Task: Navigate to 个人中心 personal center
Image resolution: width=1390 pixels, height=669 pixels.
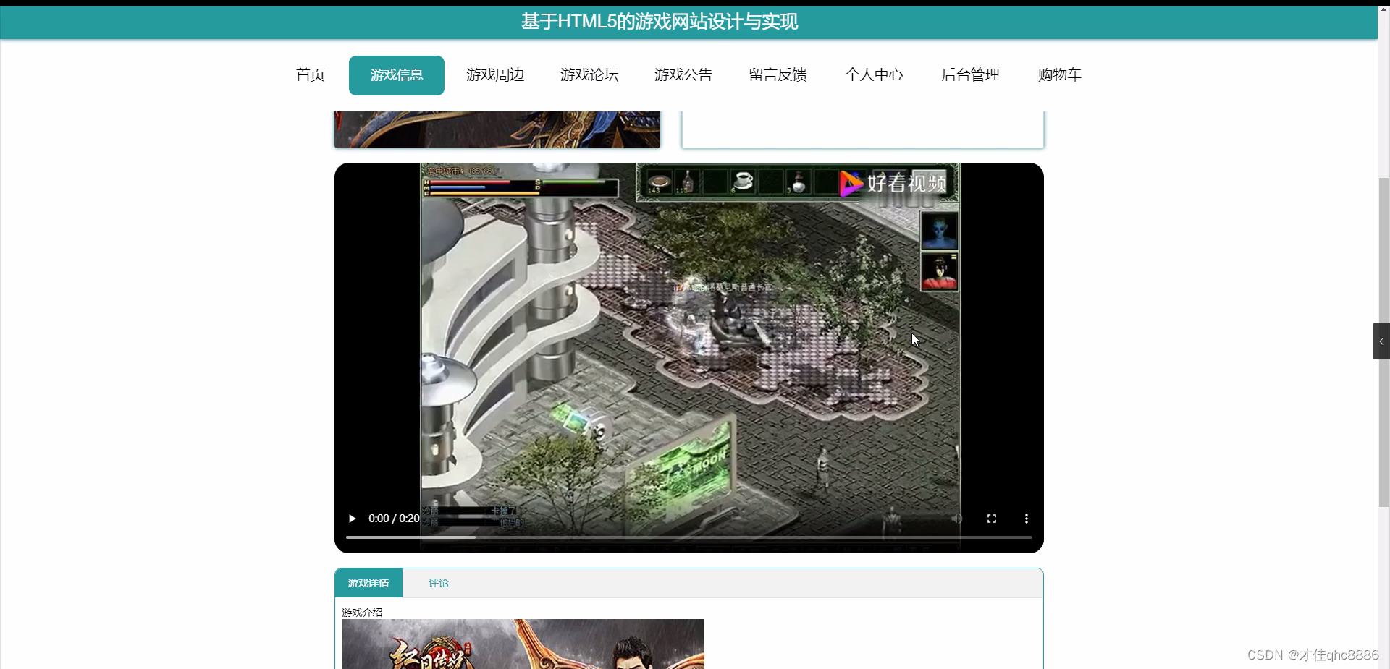Action: pyautogui.click(x=873, y=74)
